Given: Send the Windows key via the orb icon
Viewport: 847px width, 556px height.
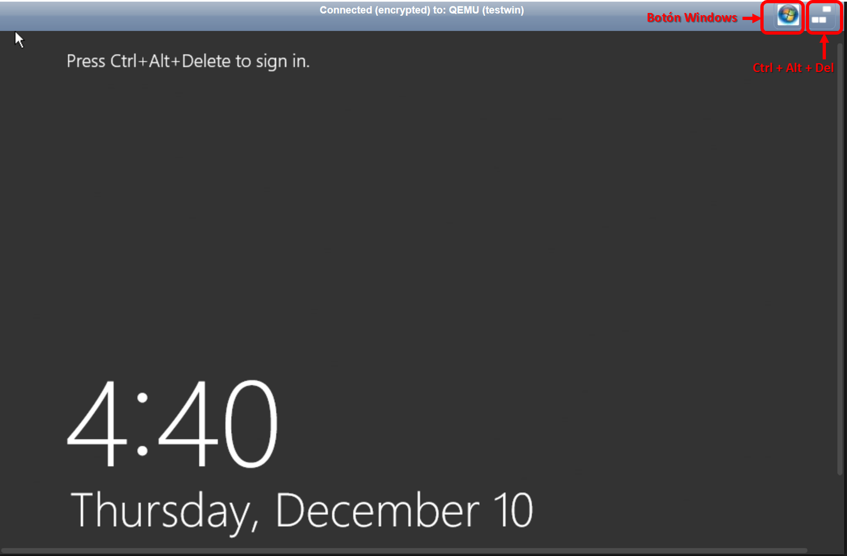Looking at the screenshot, I should click(x=788, y=16).
